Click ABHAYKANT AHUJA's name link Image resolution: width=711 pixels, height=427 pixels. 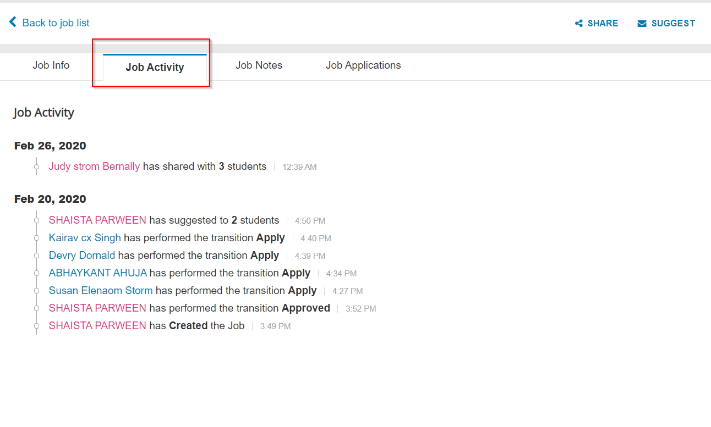[97, 273]
